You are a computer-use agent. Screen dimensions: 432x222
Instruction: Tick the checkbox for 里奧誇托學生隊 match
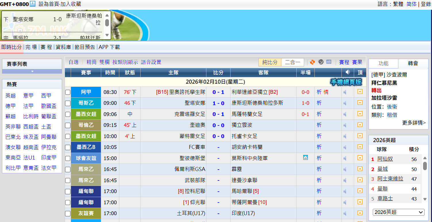[68, 92]
